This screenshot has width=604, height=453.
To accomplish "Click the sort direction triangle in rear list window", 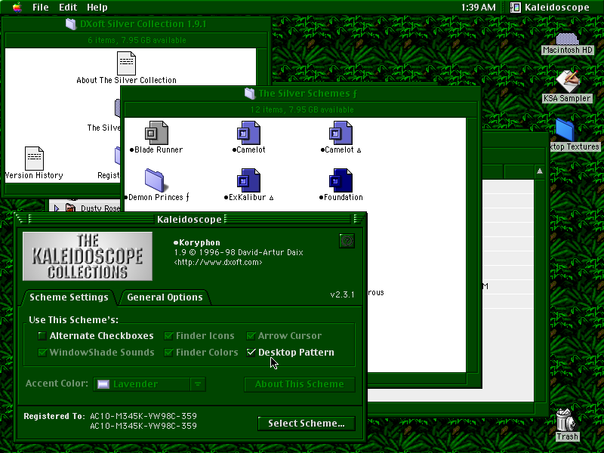I will 540,171.
